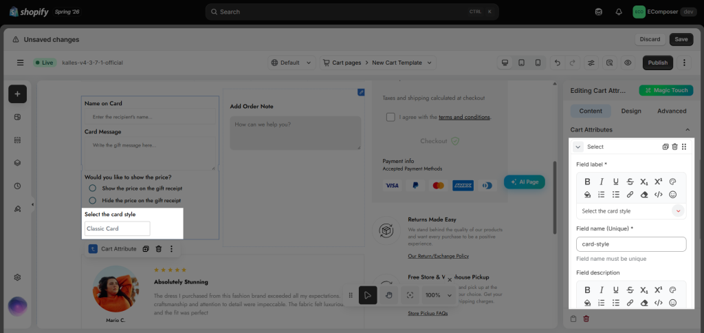Open the Advanced tab
704x333 pixels.
tap(672, 111)
